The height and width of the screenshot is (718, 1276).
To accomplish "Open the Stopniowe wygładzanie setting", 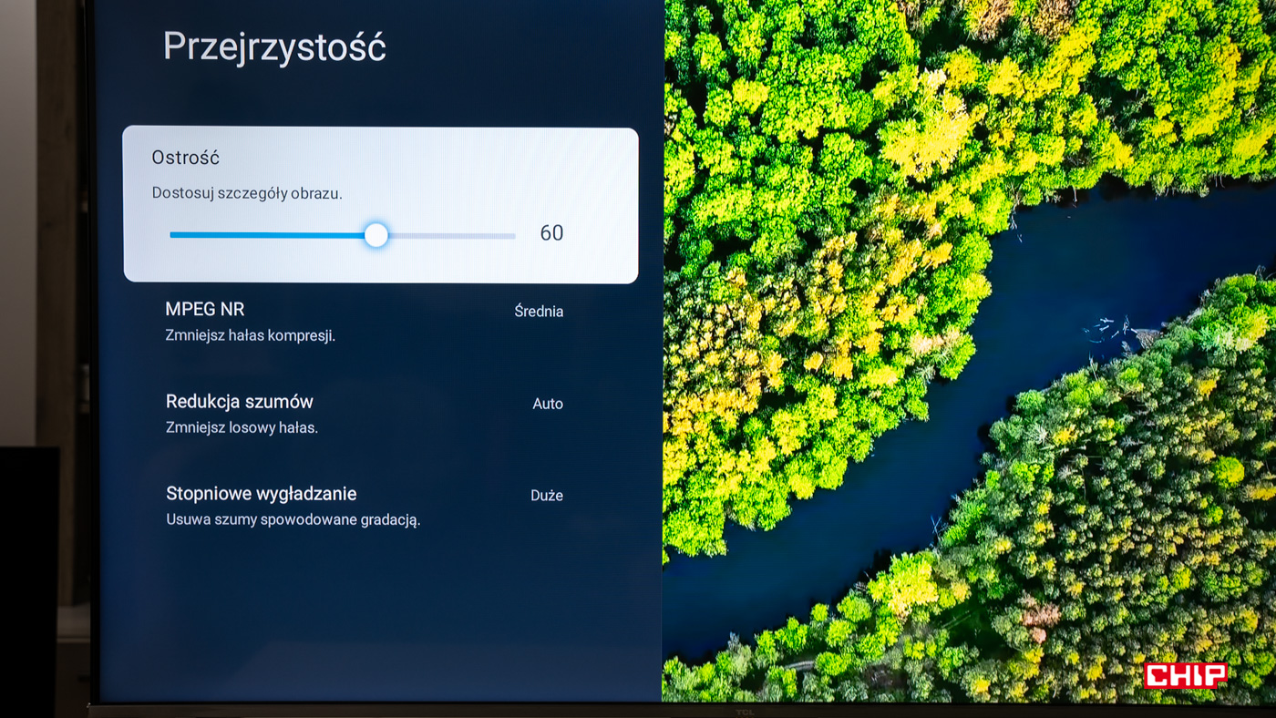I will point(262,494).
